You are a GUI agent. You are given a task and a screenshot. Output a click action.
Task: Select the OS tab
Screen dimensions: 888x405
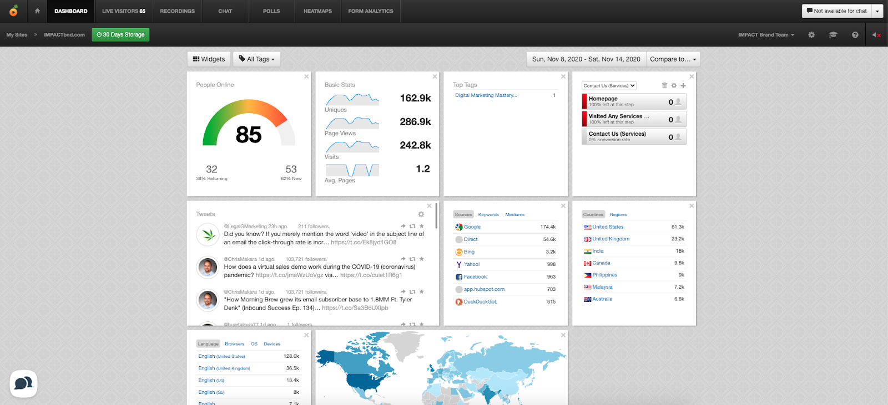[254, 344]
